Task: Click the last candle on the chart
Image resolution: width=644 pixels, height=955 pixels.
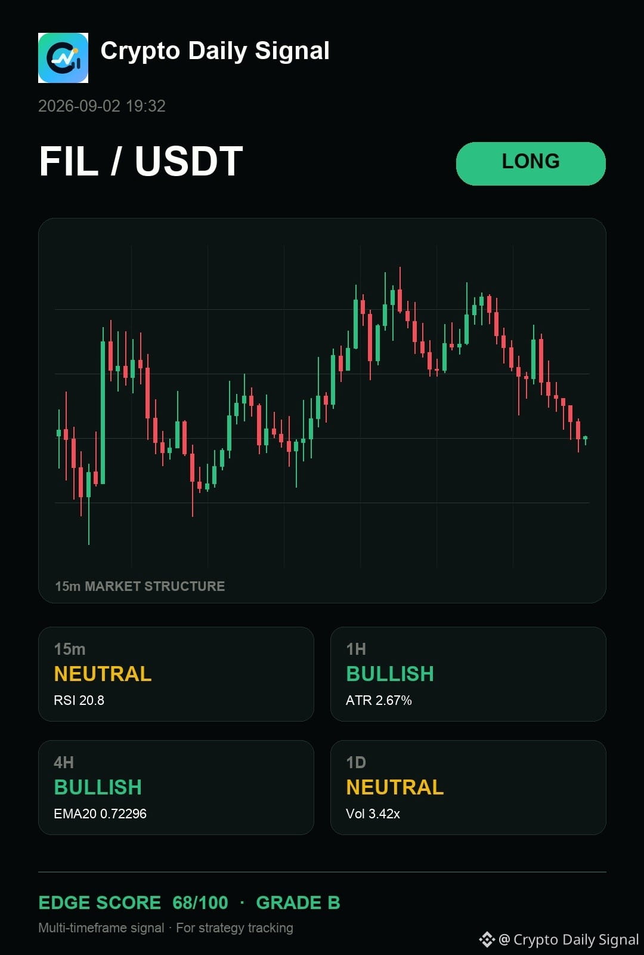Action: pyautogui.click(x=586, y=440)
